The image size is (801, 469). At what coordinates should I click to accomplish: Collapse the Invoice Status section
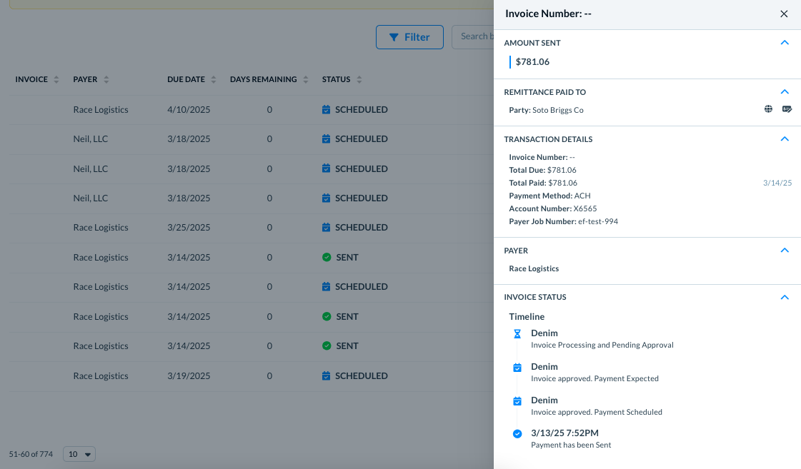785,297
